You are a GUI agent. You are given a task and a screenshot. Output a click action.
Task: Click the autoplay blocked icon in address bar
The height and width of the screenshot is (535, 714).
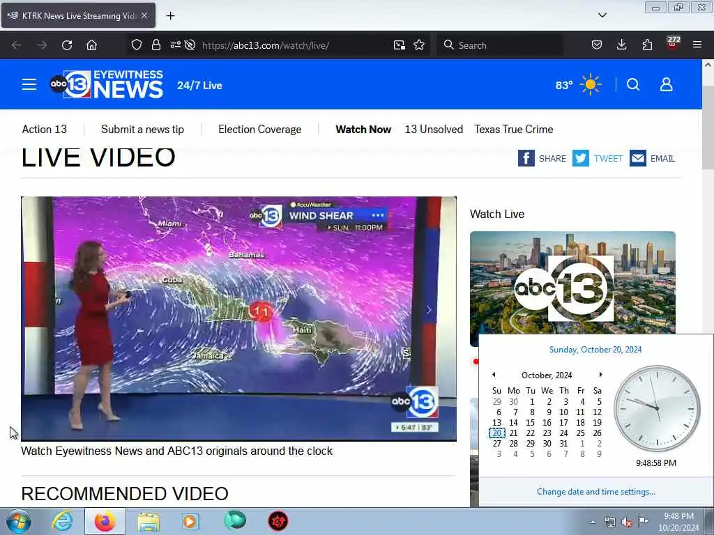point(190,45)
